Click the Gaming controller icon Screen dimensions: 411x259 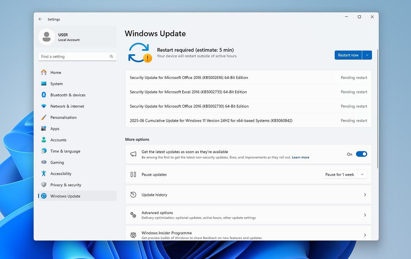pos(43,162)
